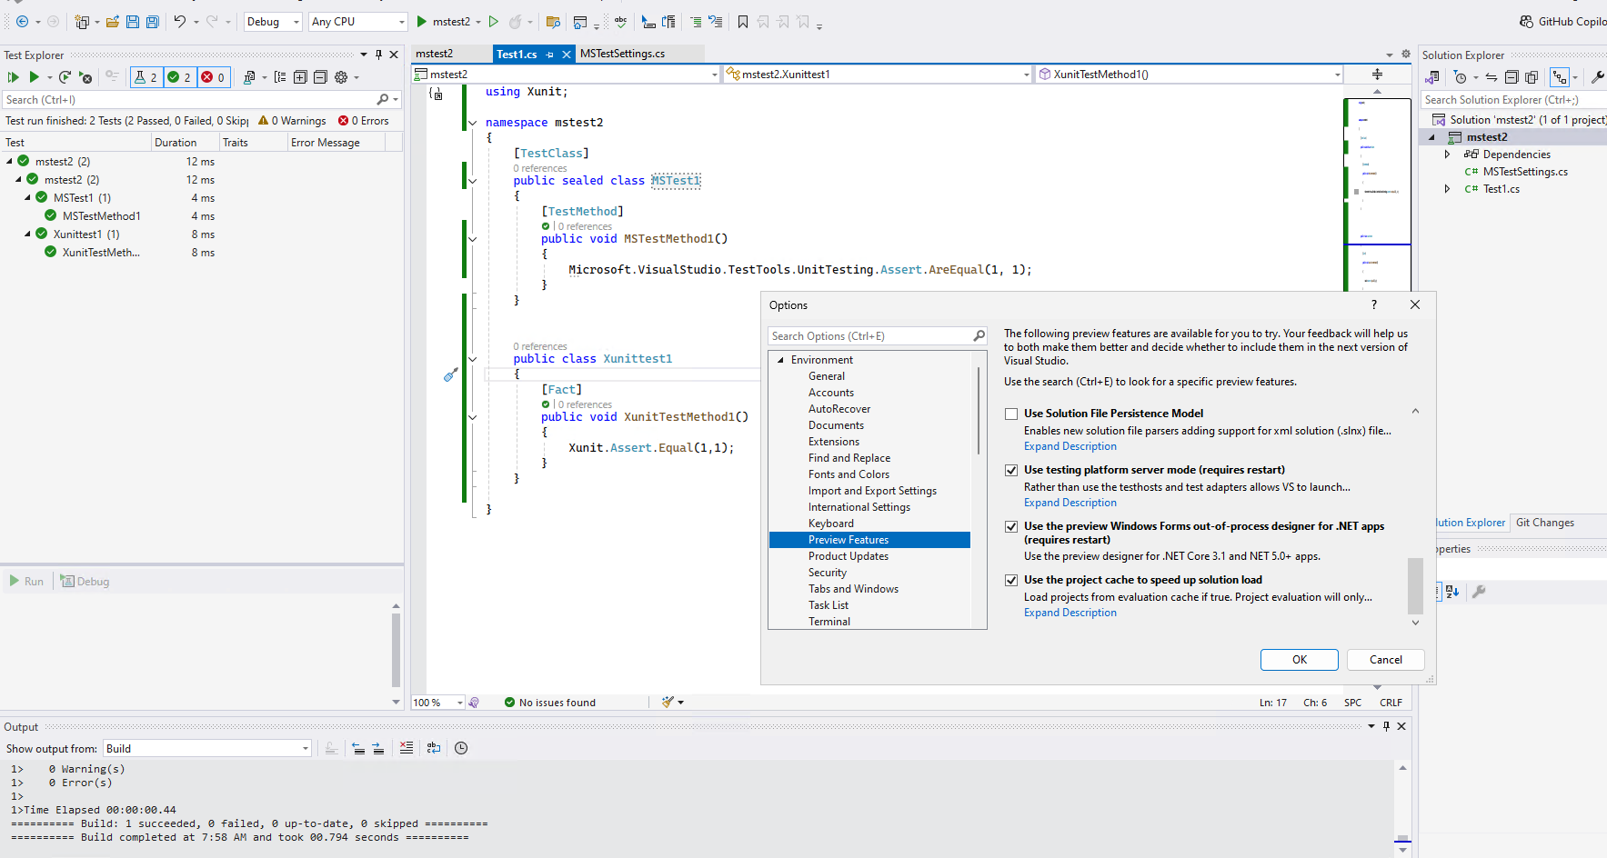Expand Description under project cache option
Screen dimensions: 1607x858
pos(1070,613)
